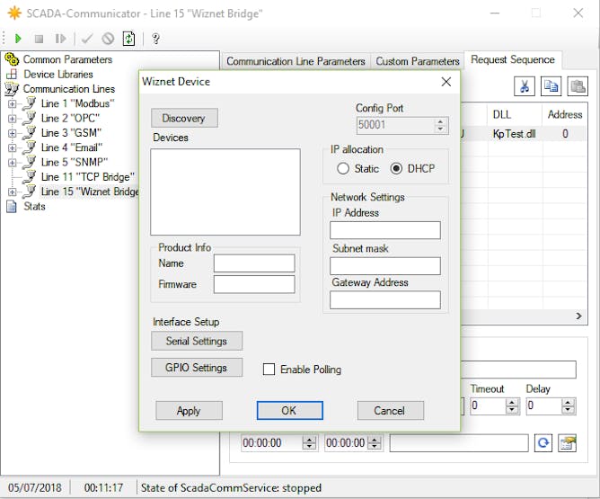Adjust Config Port spinner arrows
The height and width of the screenshot is (499, 600).
tap(440, 125)
